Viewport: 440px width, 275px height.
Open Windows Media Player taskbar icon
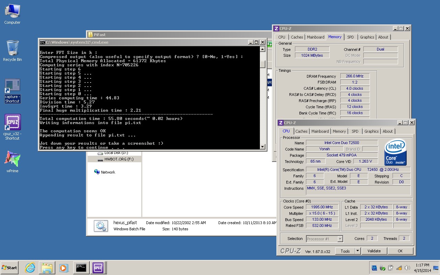64,267
